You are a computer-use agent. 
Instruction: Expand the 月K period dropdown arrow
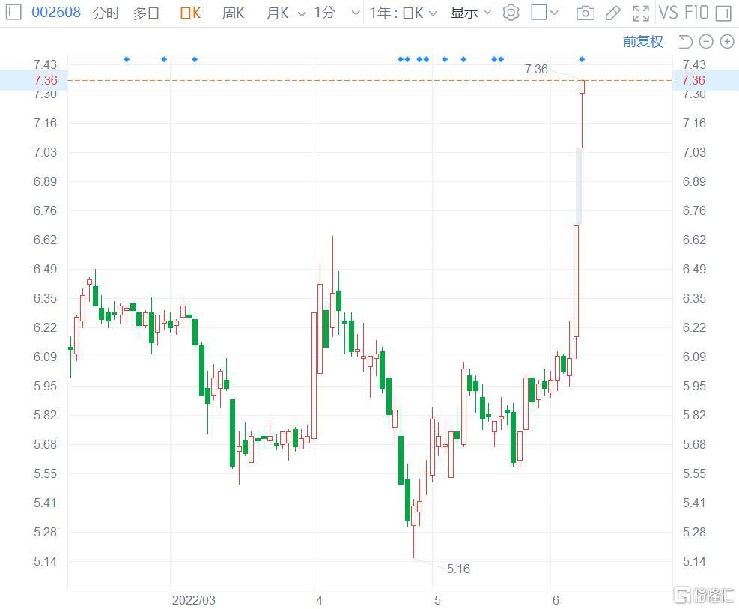tap(302, 13)
